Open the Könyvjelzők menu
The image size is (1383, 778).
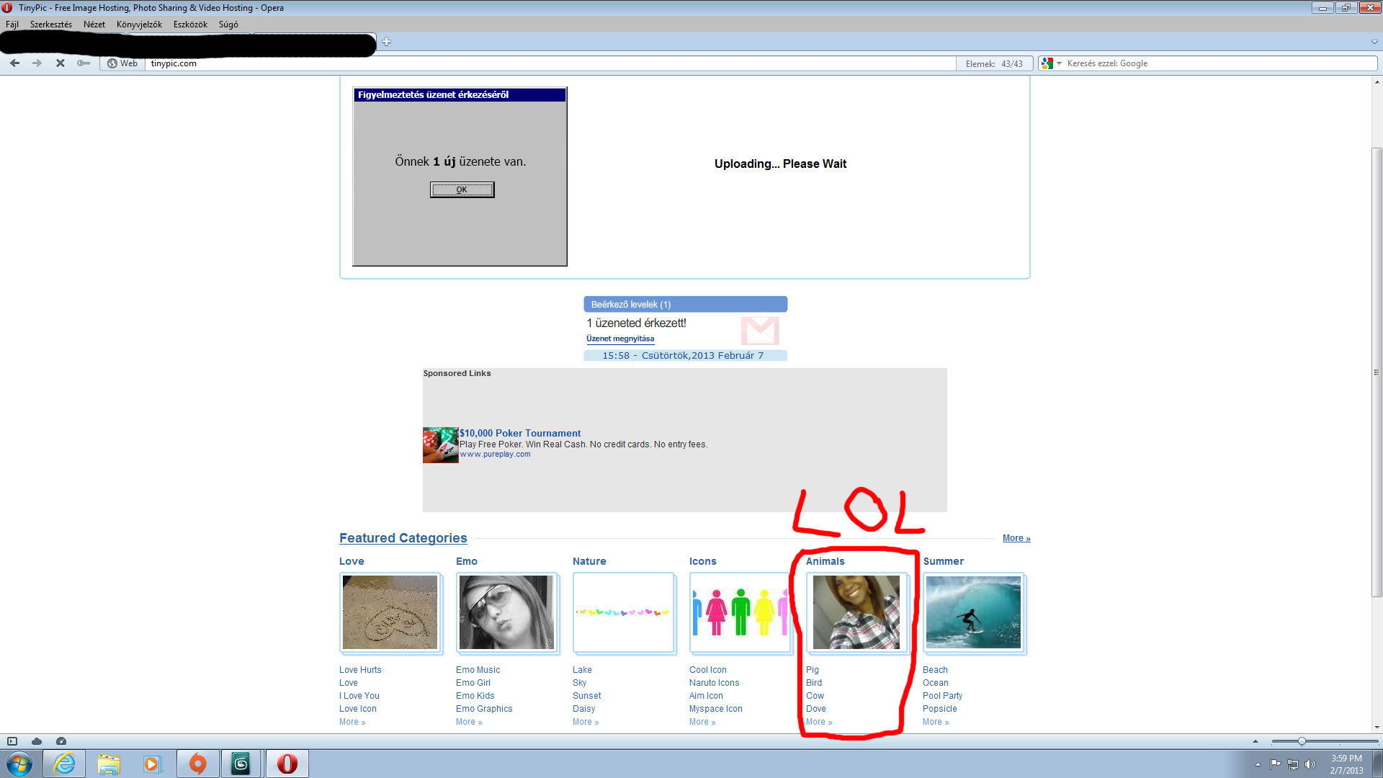point(139,24)
